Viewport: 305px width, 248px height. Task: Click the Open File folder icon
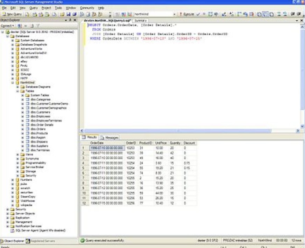point(62,14)
